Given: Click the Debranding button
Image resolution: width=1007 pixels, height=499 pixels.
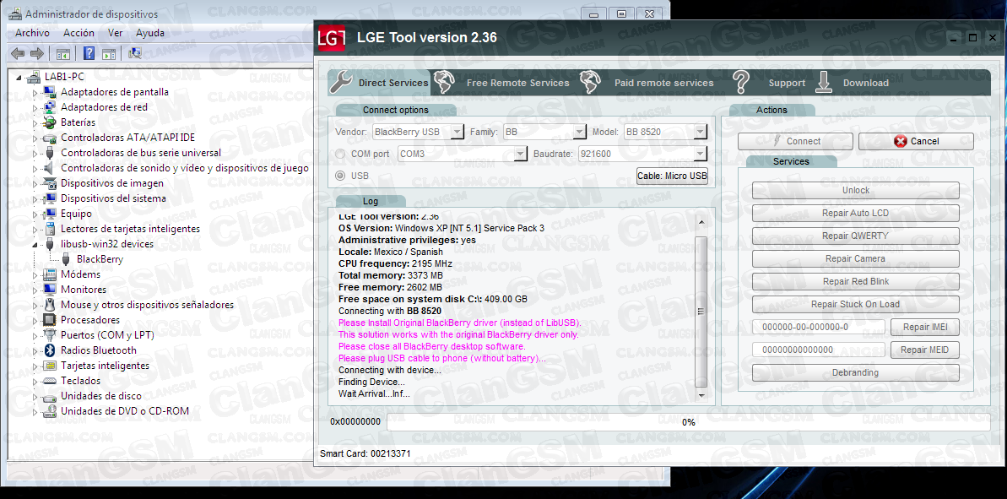Looking at the screenshot, I should 855,372.
